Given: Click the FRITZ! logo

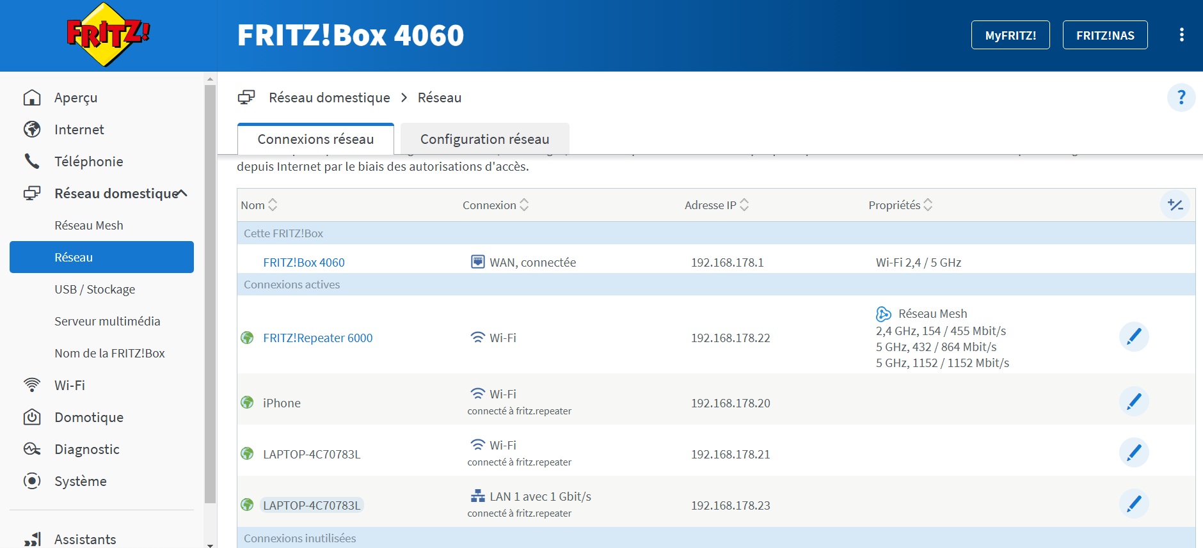Looking at the screenshot, I should 108,35.
